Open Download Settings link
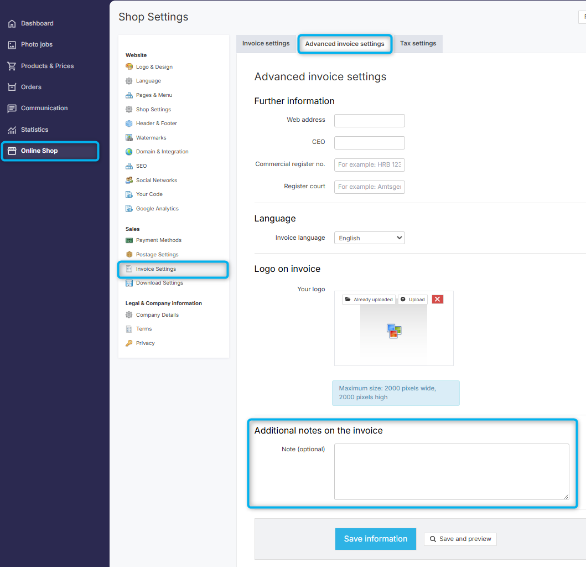 pyautogui.click(x=159, y=283)
